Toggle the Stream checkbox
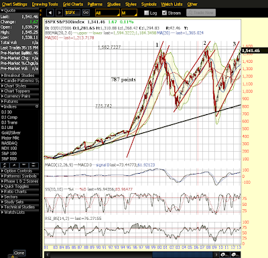The image size is (268, 258). (164, 13)
